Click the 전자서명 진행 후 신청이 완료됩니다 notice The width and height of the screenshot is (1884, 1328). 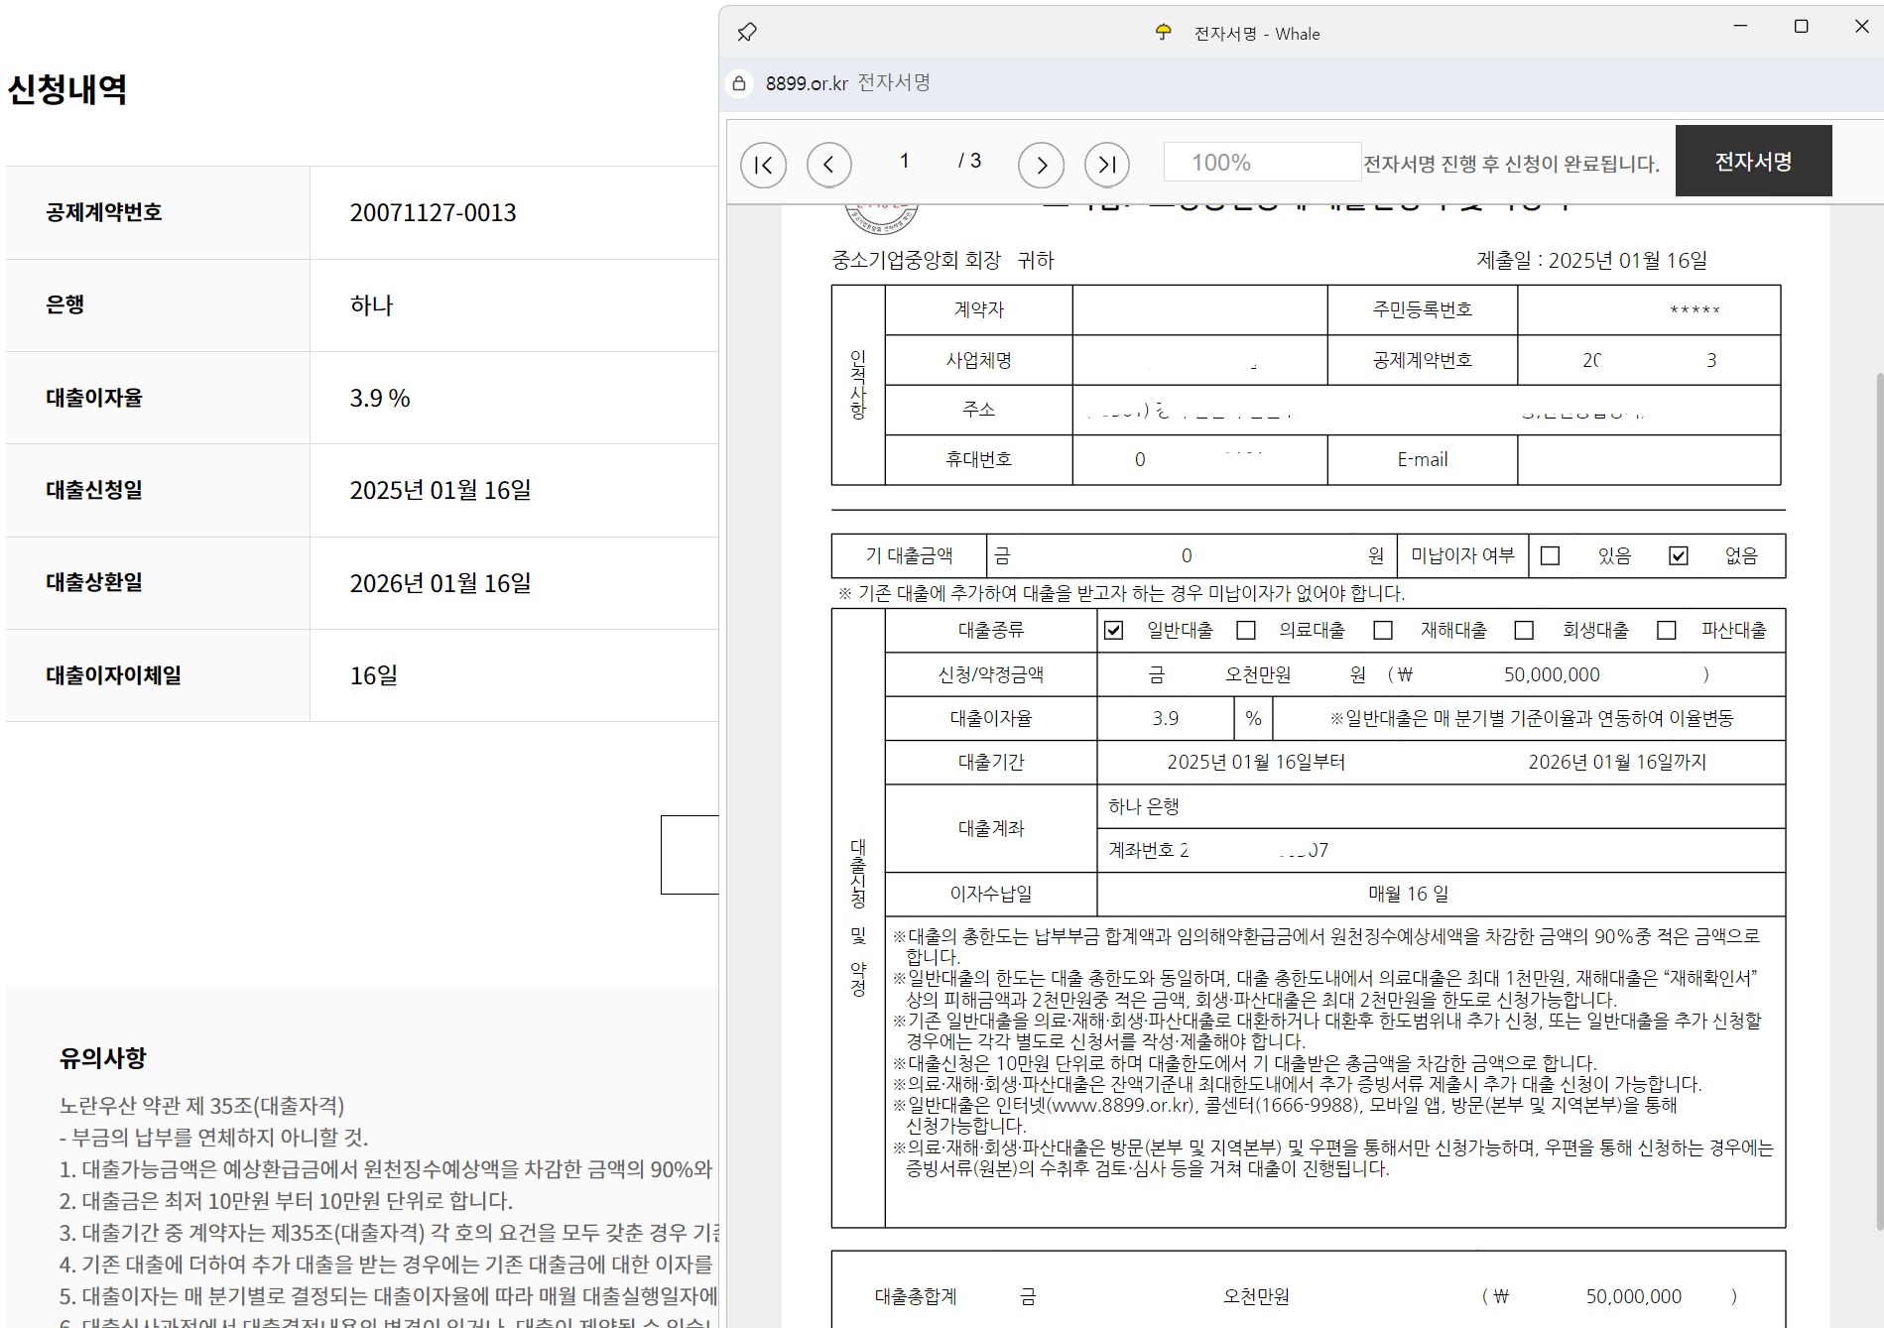click(1511, 165)
